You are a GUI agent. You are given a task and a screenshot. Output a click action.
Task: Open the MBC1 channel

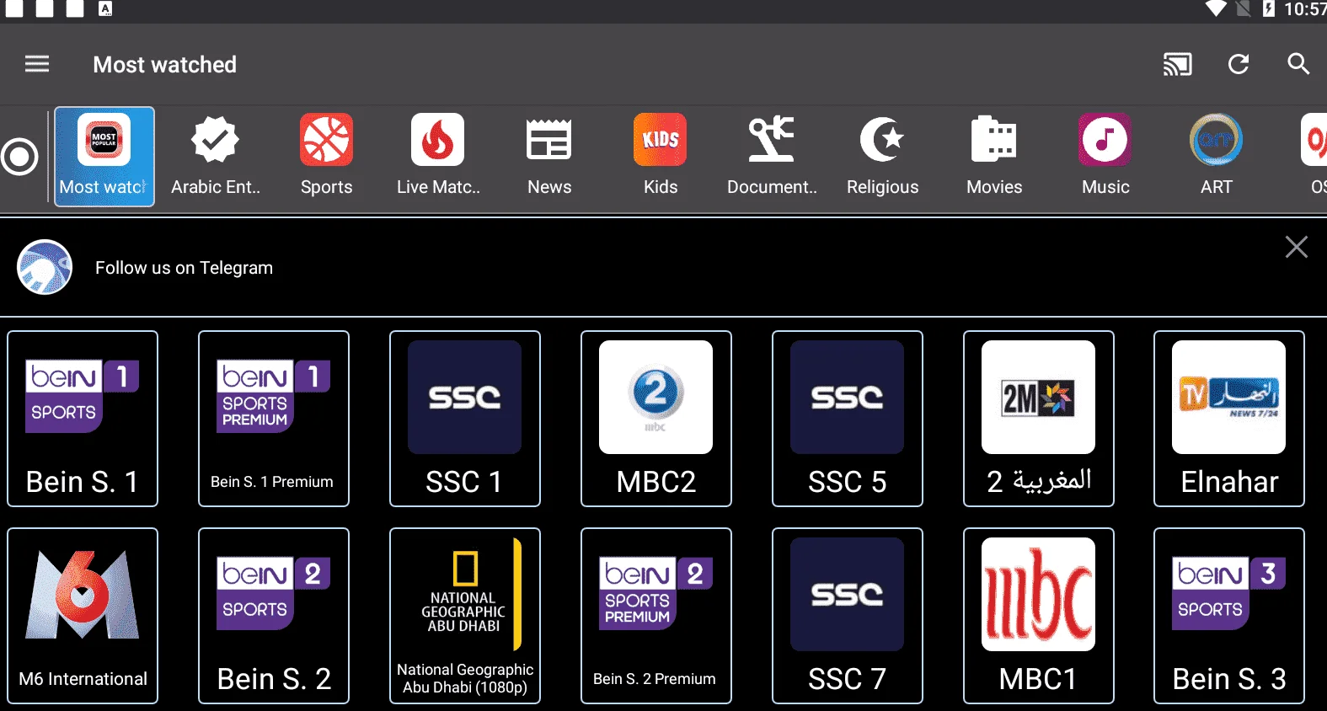pyautogui.click(x=1039, y=616)
